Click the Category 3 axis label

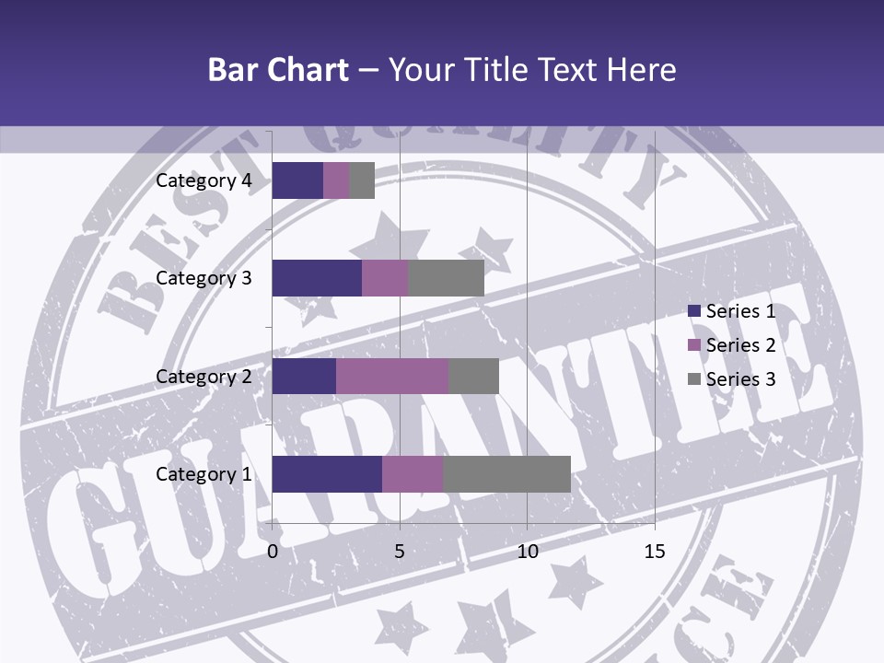(204, 278)
